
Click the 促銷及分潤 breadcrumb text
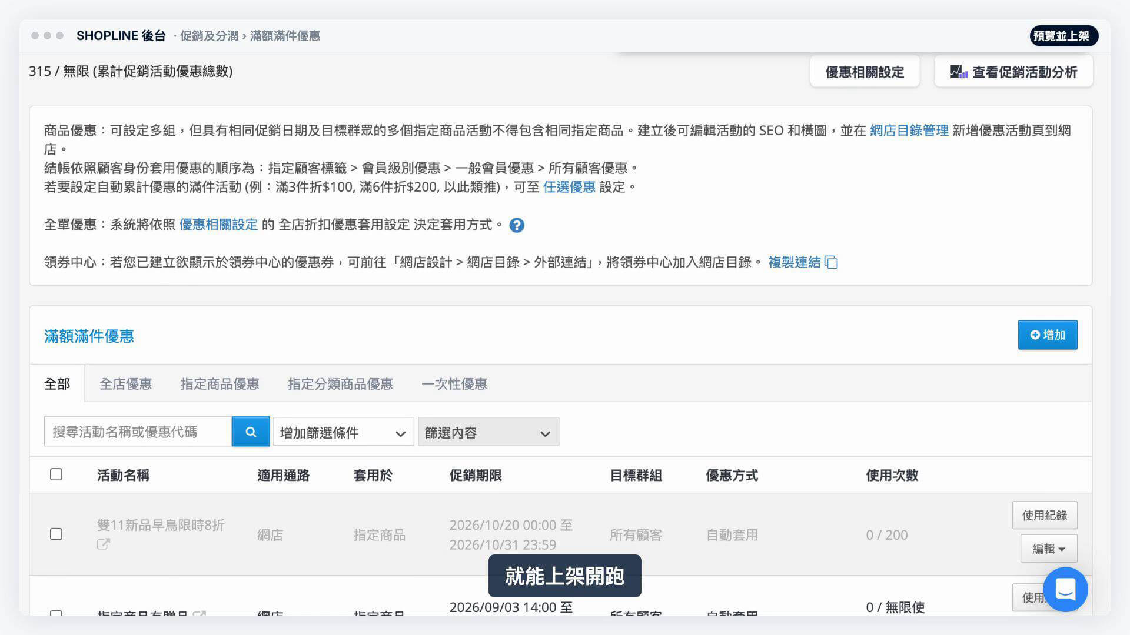(x=209, y=36)
